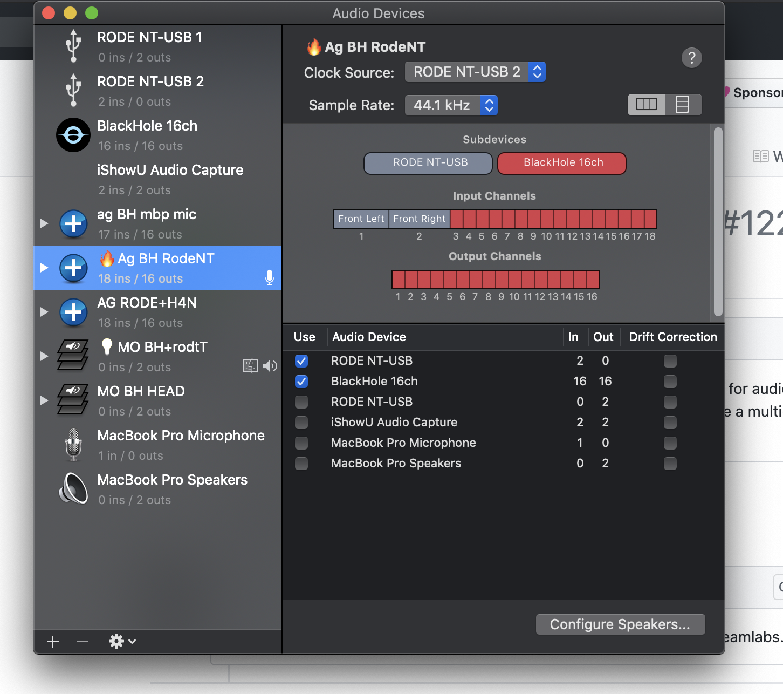Click the iShowU Audio Capture table row name
This screenshot has height=694, width=783.
[x=394, y=423]
